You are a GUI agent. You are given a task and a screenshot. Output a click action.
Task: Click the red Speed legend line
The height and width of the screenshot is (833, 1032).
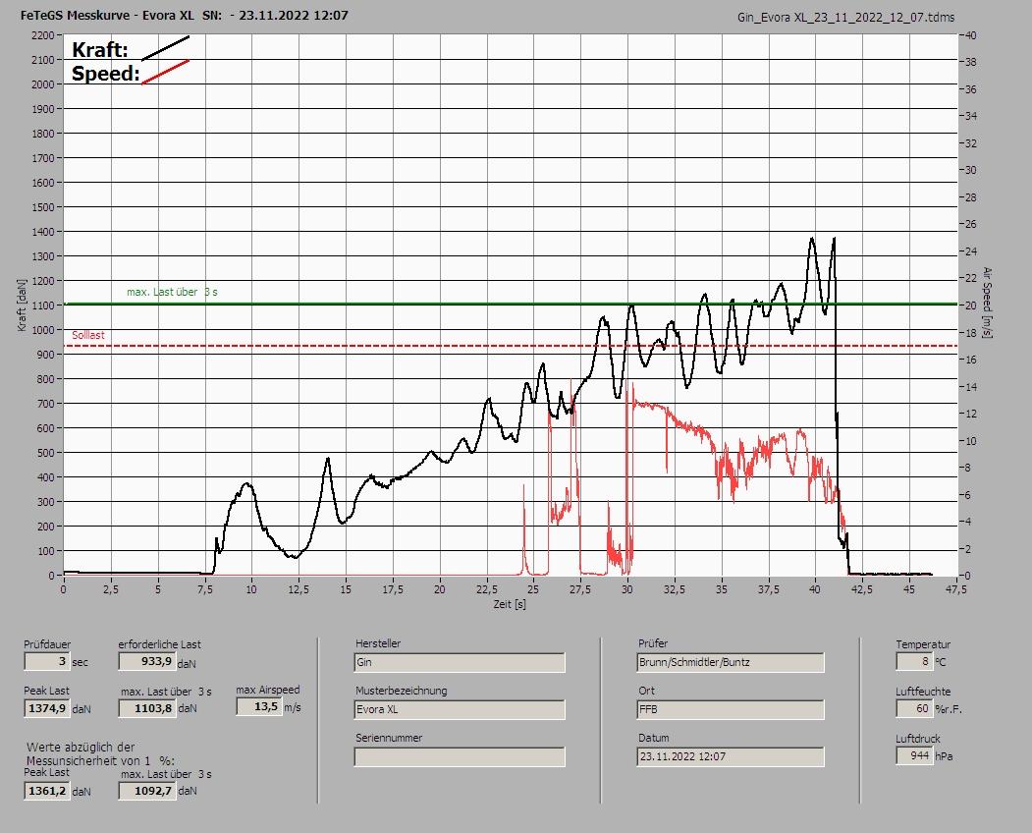[165, 72]
